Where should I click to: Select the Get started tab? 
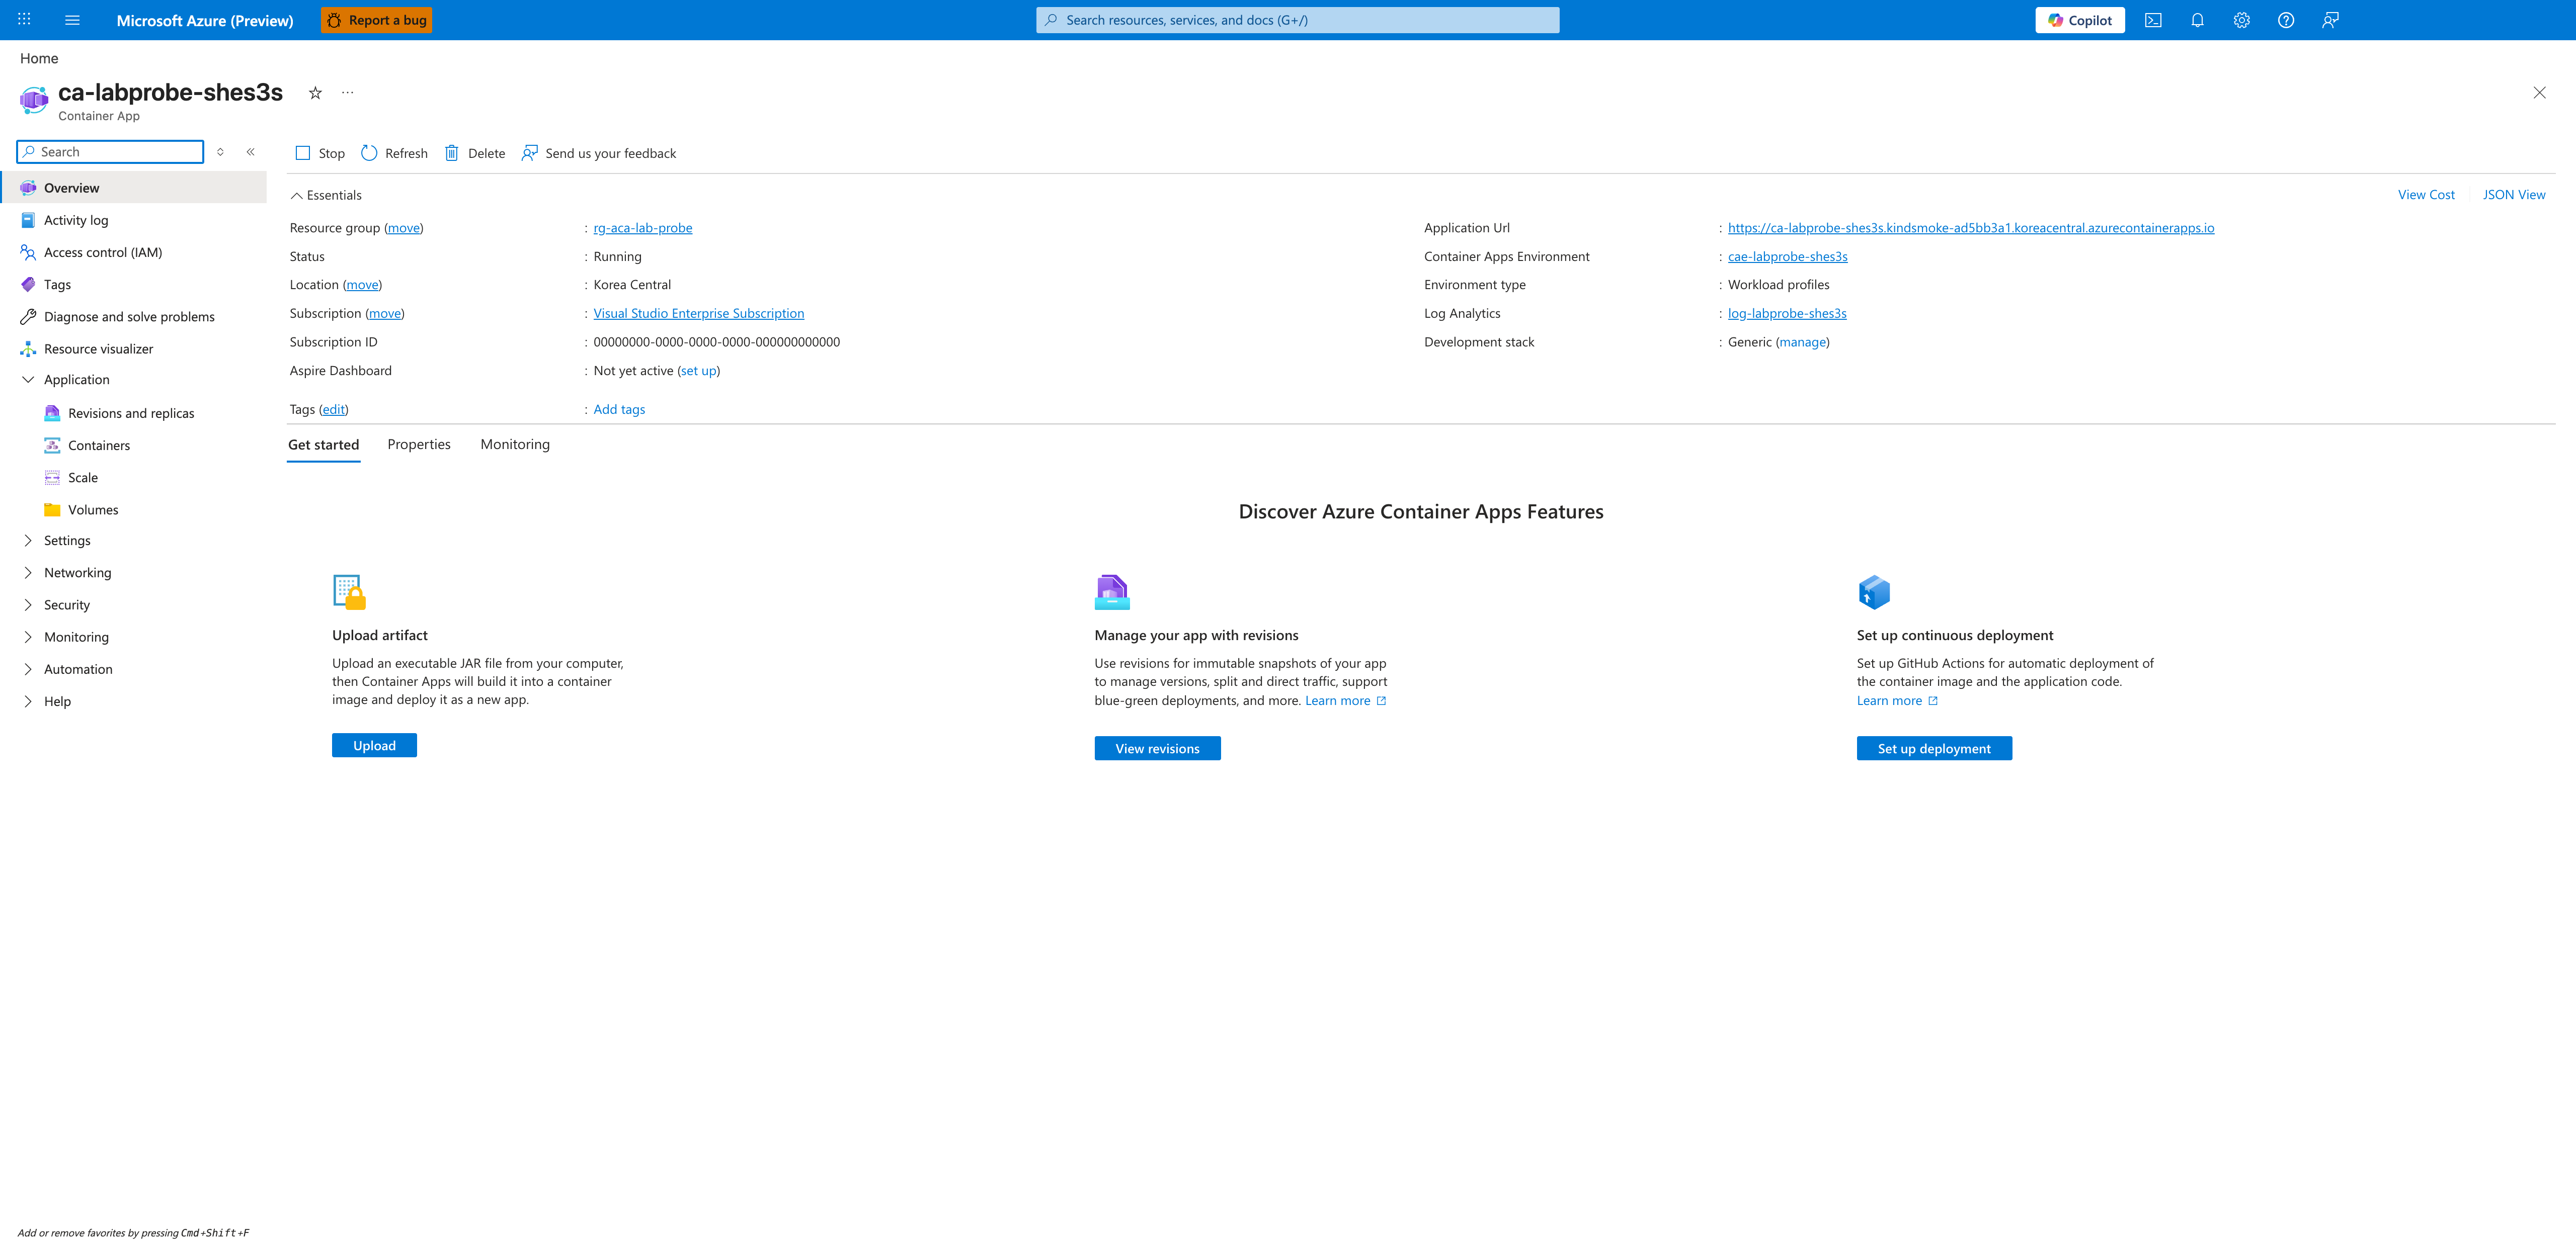click(x=323, y=445)
